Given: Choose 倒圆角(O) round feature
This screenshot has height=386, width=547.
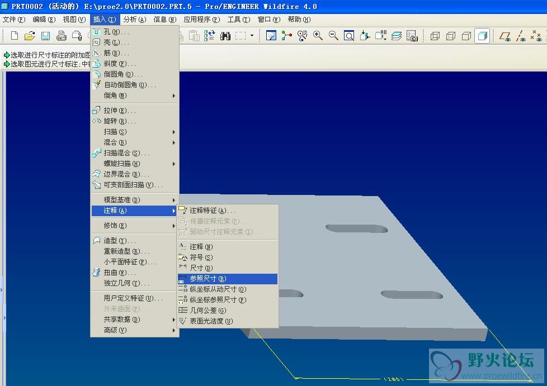Looking at the screenshot, I should point(135,74).
